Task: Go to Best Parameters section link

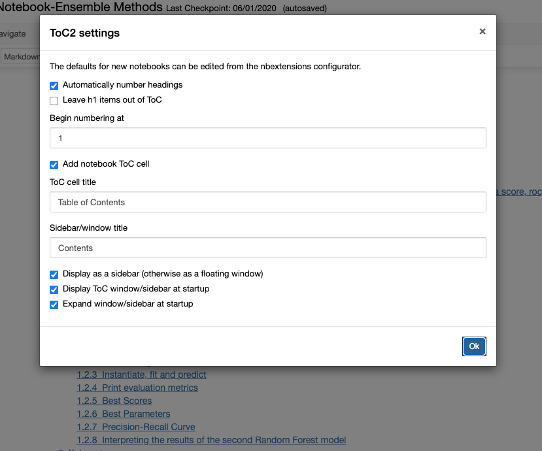Action: pyautogui.click(x=136, y=414)
